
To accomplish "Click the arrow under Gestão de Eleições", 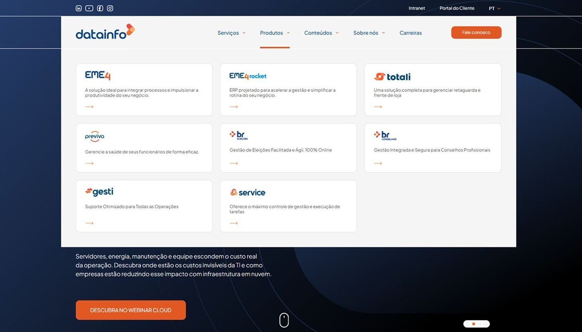I will [x=234, y=163].
